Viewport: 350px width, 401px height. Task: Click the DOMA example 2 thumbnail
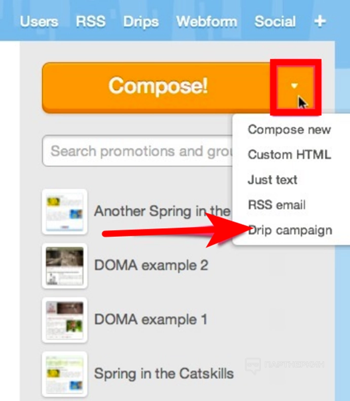pyautogui.click(x=64, y=265)
